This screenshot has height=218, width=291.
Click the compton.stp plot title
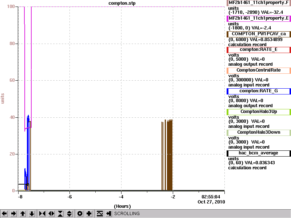[122, 3]
